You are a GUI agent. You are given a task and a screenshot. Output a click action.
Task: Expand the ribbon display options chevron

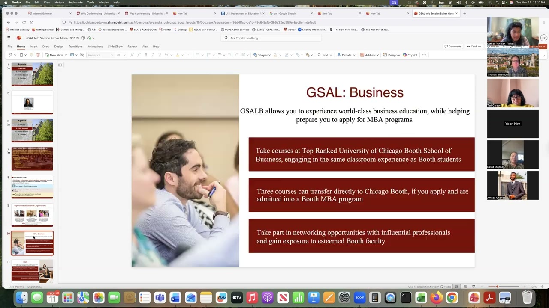(x=544, y=55)
